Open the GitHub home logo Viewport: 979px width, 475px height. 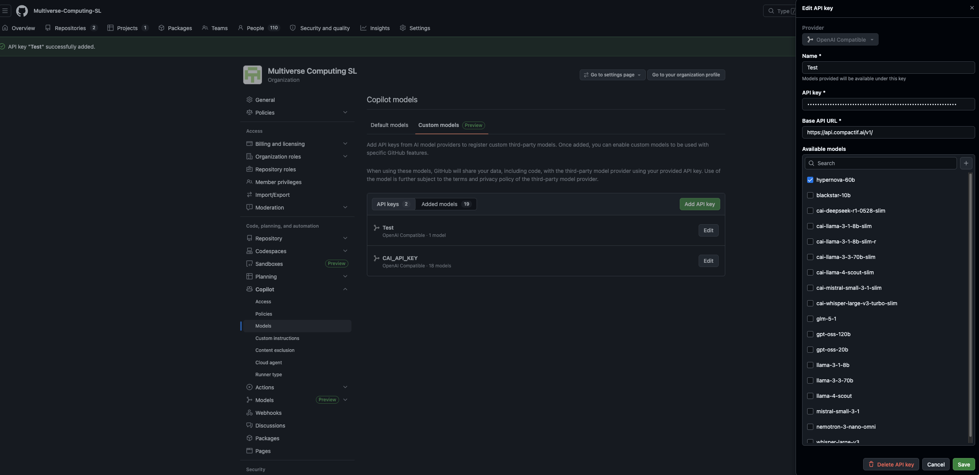22,11
